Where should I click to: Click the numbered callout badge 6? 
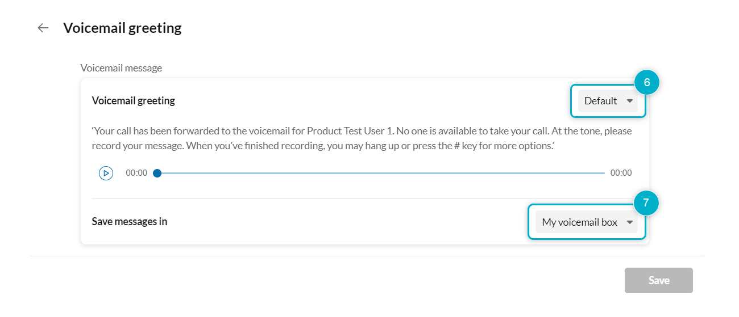click(x=646, y=82)
